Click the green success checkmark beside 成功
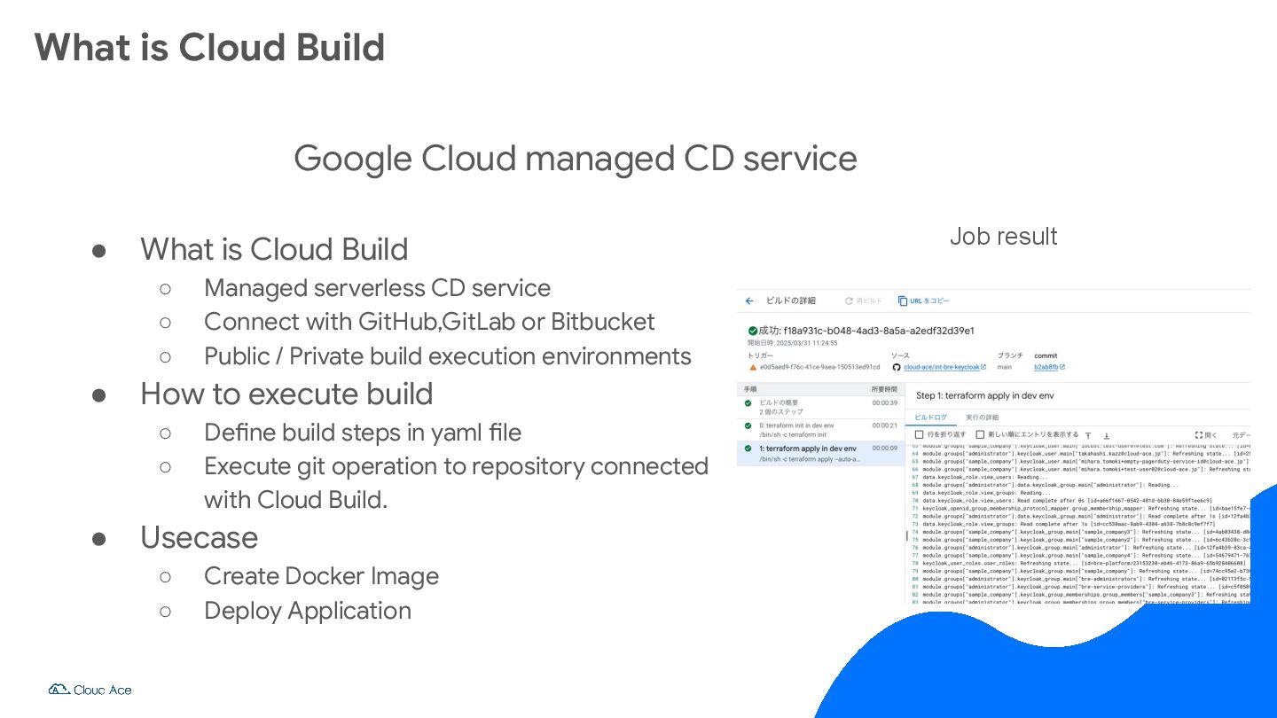Viewport: 1277px width, 718px height. [753, 331]
